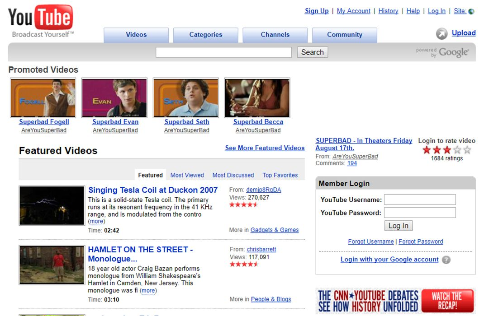The width and height of the screenshot is (484, 316).
Task: Click the Help link
Action: click(413, 11)
